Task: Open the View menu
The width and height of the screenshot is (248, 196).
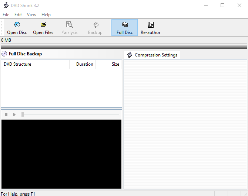Action: [x=31, y=15]
